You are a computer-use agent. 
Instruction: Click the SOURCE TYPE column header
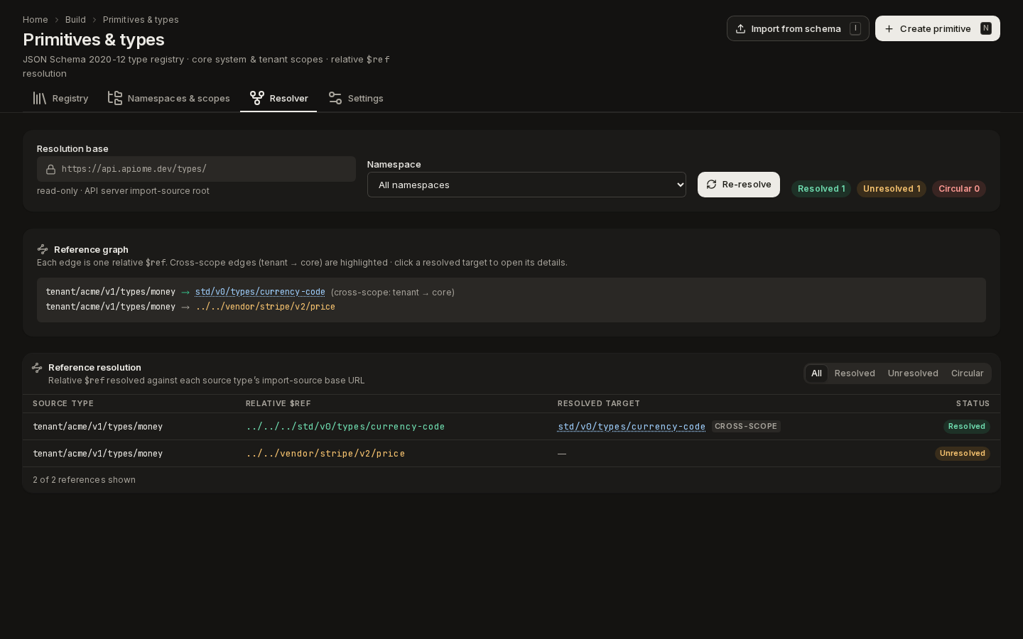(x=63, y=403)
